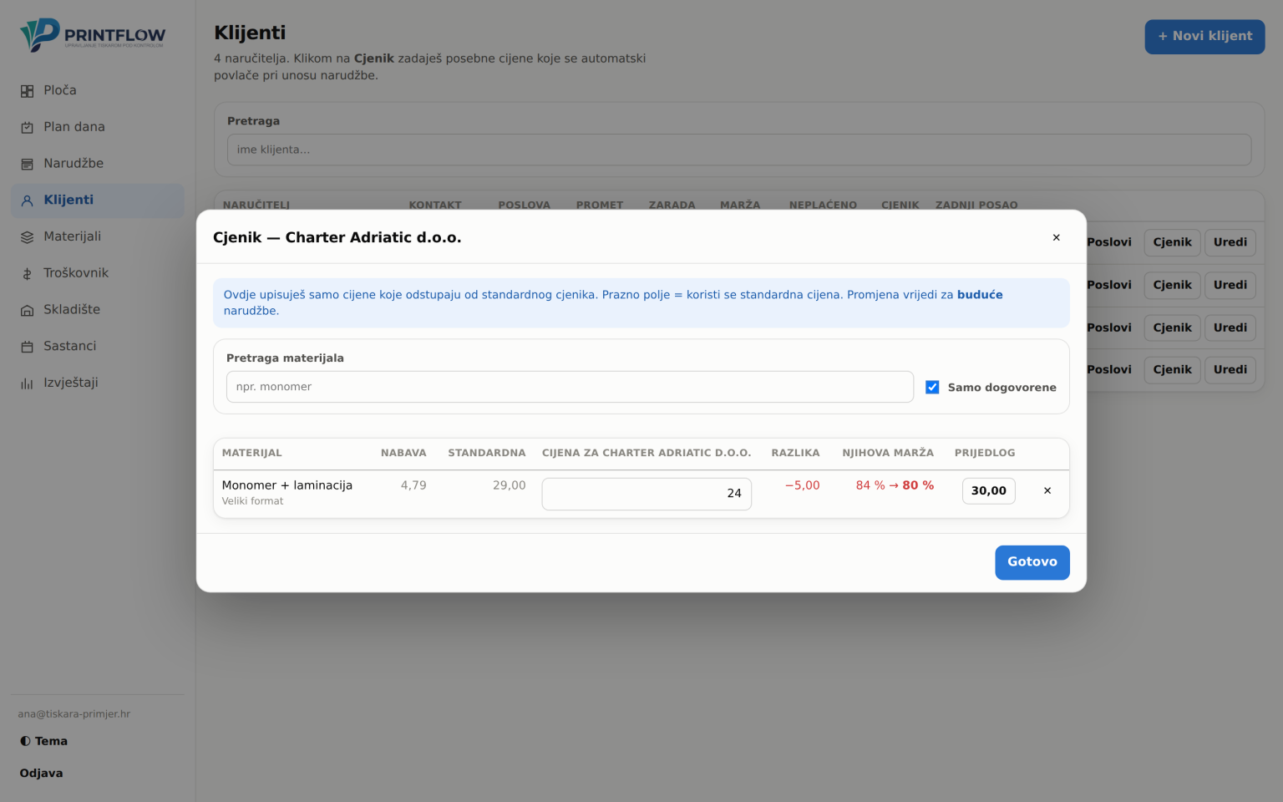The image size is (1283, 802).
Task: Click the Materijali layers icon
Action: pos(28,237)
